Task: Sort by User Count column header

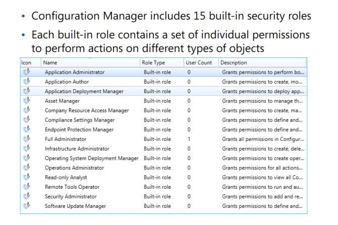Action: point(201,62)
